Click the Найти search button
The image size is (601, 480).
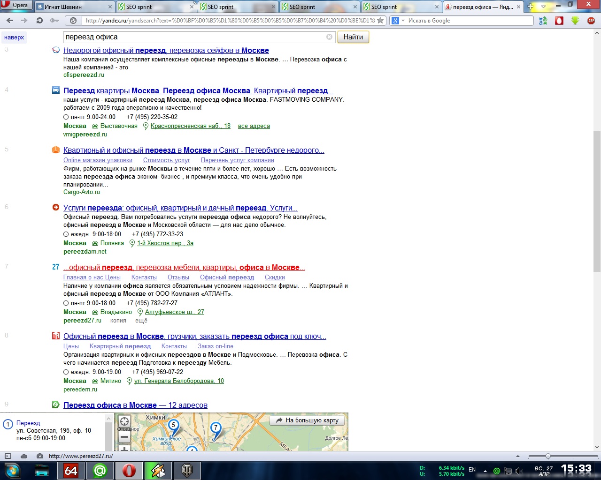(x=353, y=37)
